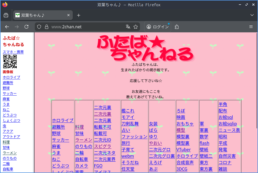
Task: Click the site security padlock icon
Action: tap(46, 27)
